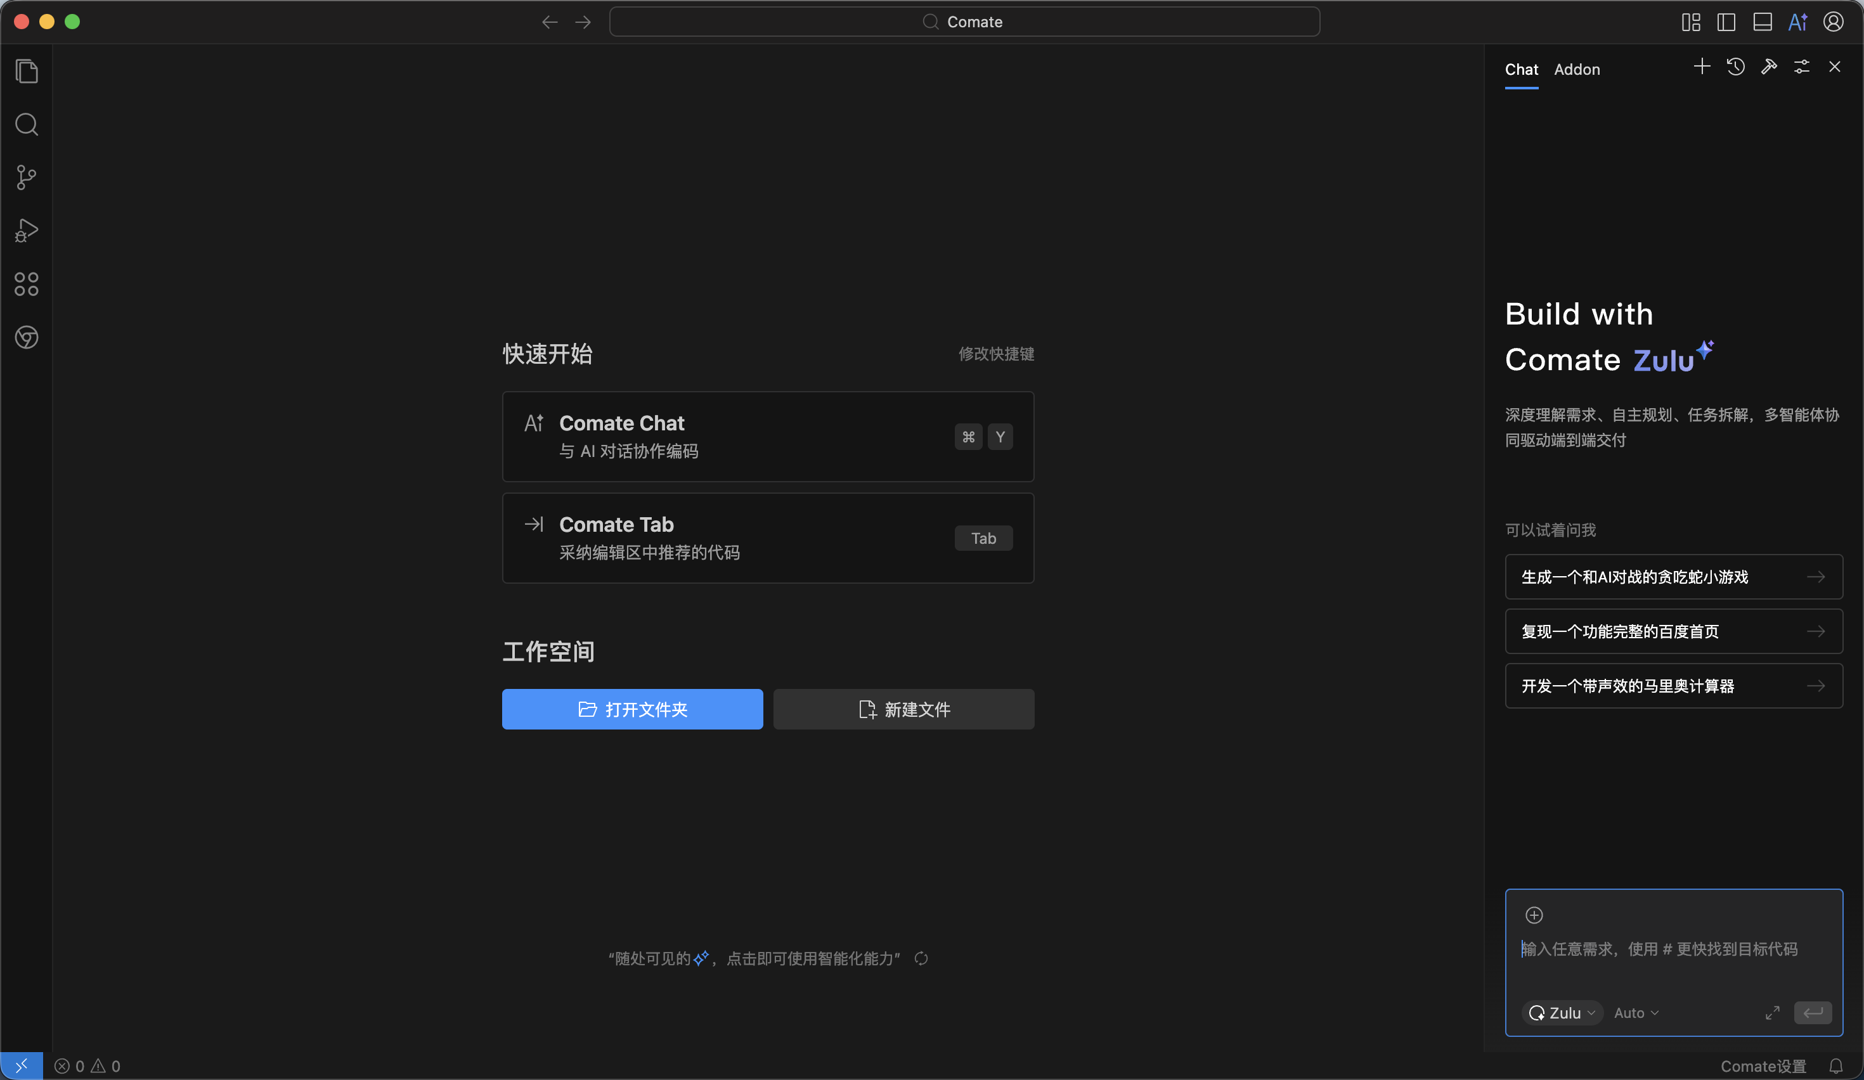Click the 打开文件夹 button
This screenshot has width=1864, height=1080.
pyautogui.click(x=633, y=710)
